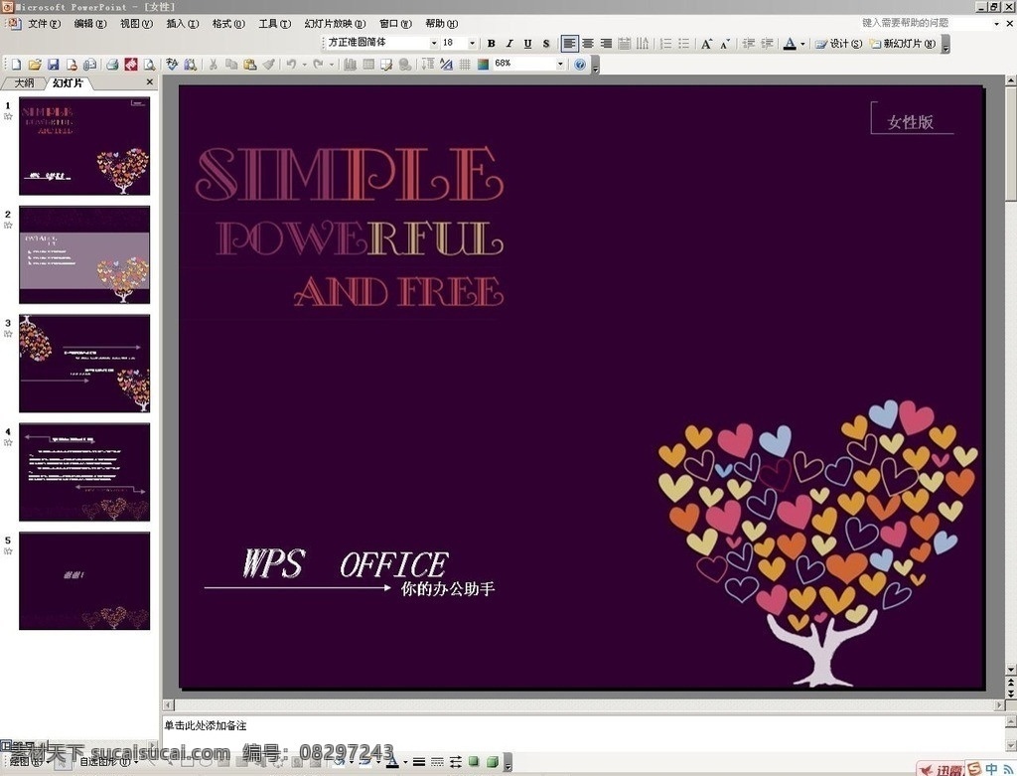Insert a chart from the standard toolbar
1017x776 pixels.
tap(351, 65)
